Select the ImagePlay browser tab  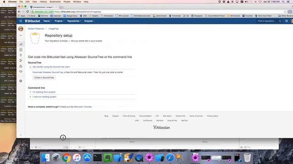43,7
